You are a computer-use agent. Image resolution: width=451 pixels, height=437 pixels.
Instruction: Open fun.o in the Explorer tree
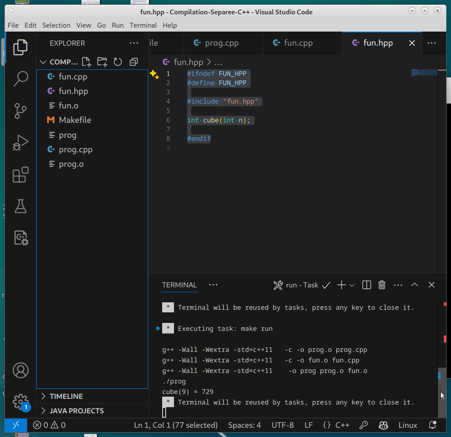click(x=92, y=106)
